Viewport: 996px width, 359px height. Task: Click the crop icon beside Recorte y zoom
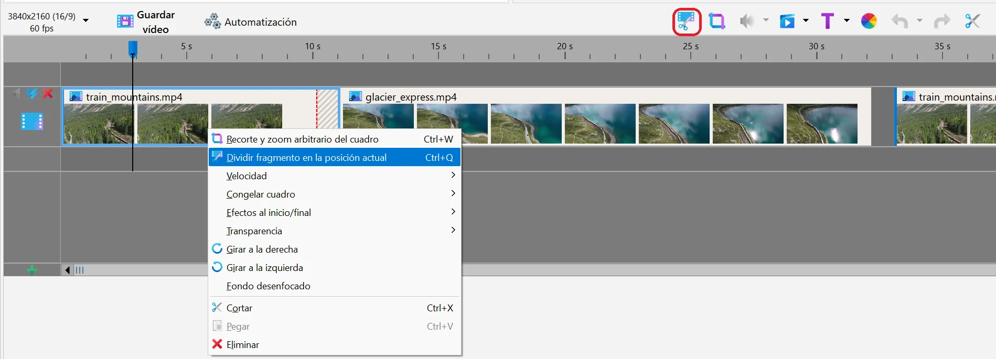(x=217, y=138)
